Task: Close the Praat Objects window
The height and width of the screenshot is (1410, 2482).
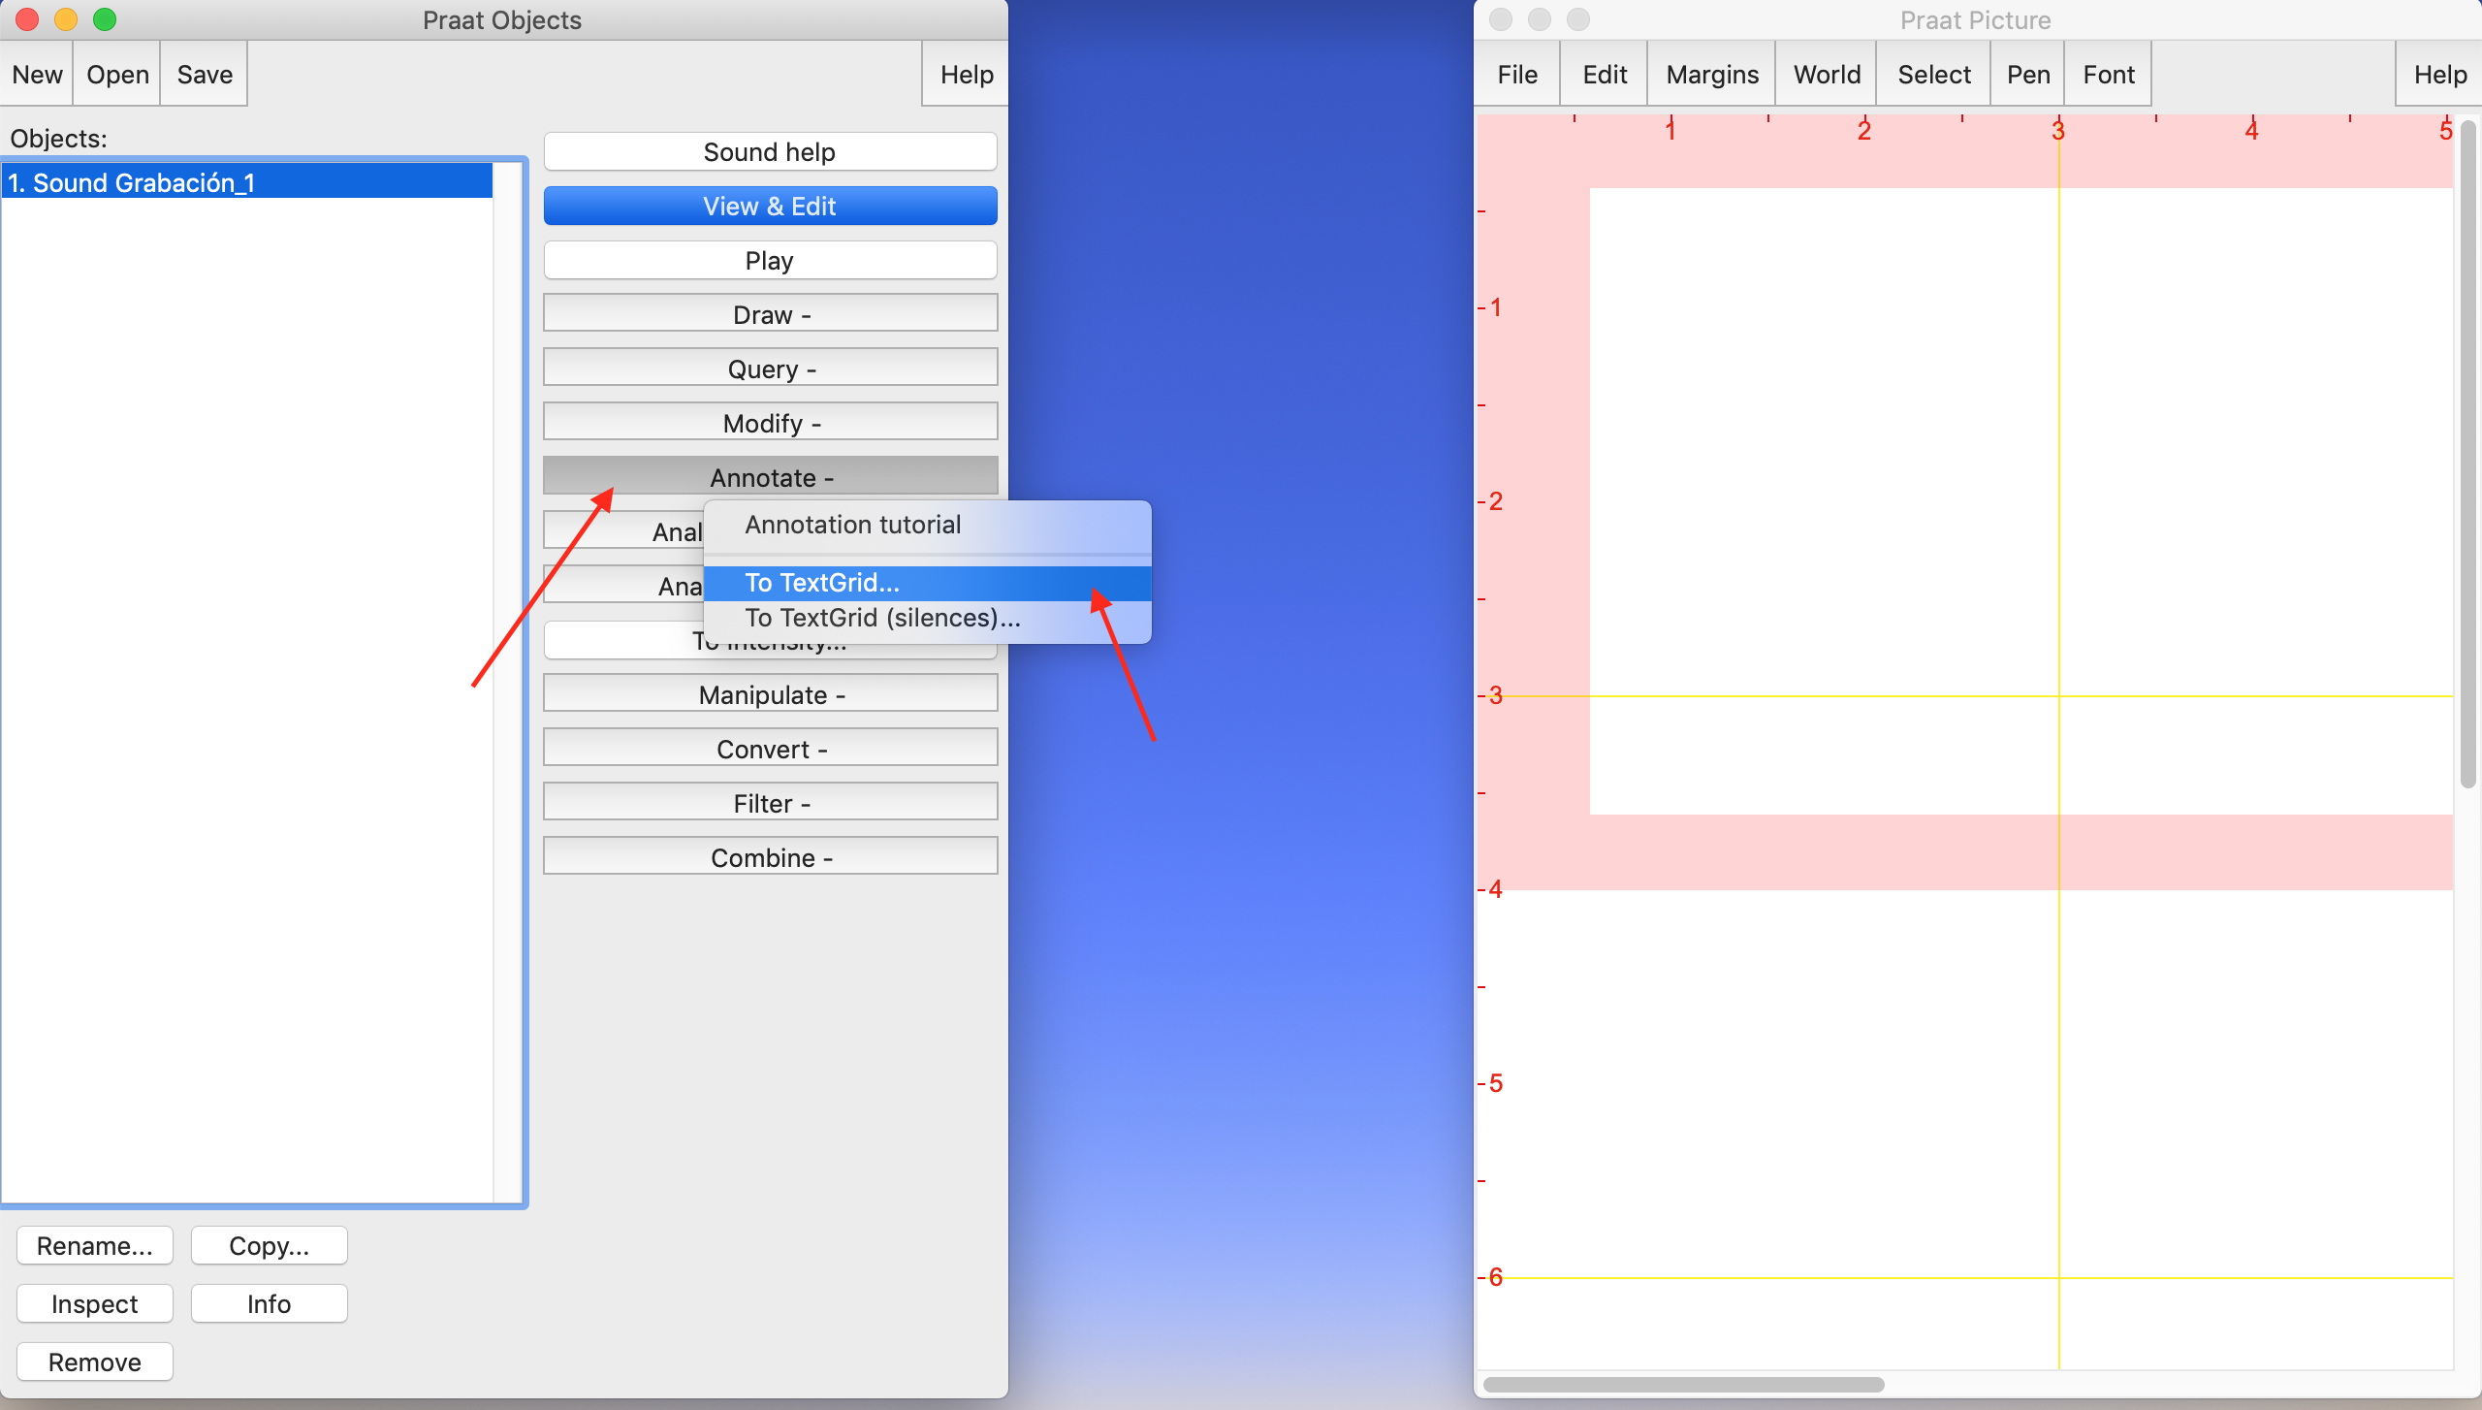Action: click(x=27, y=19)
